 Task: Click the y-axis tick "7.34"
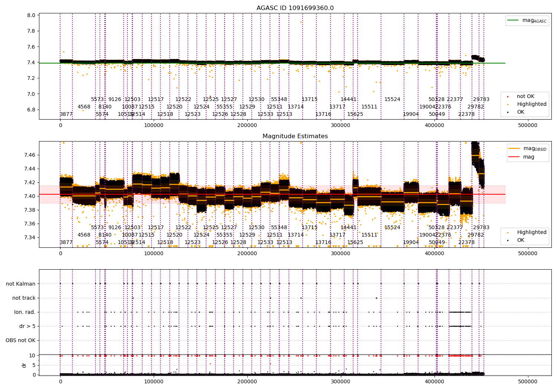click(30, 238)
